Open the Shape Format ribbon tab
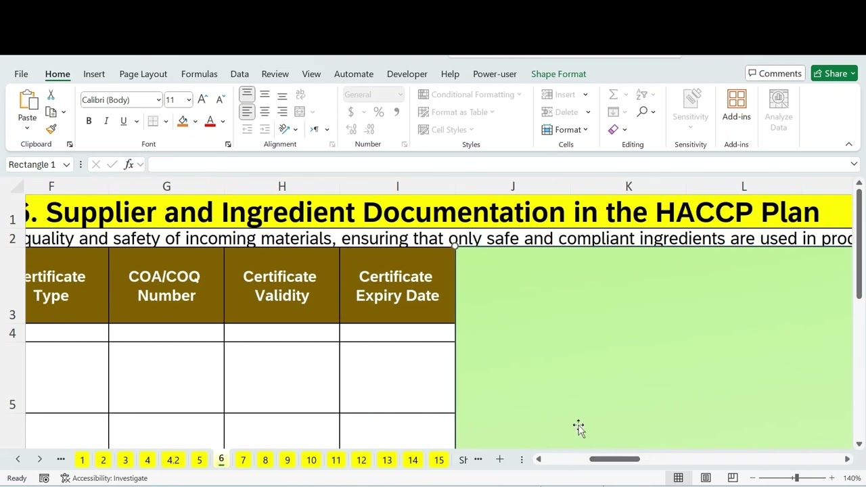This screenshot has height=487, width=866. pos(558,74)
